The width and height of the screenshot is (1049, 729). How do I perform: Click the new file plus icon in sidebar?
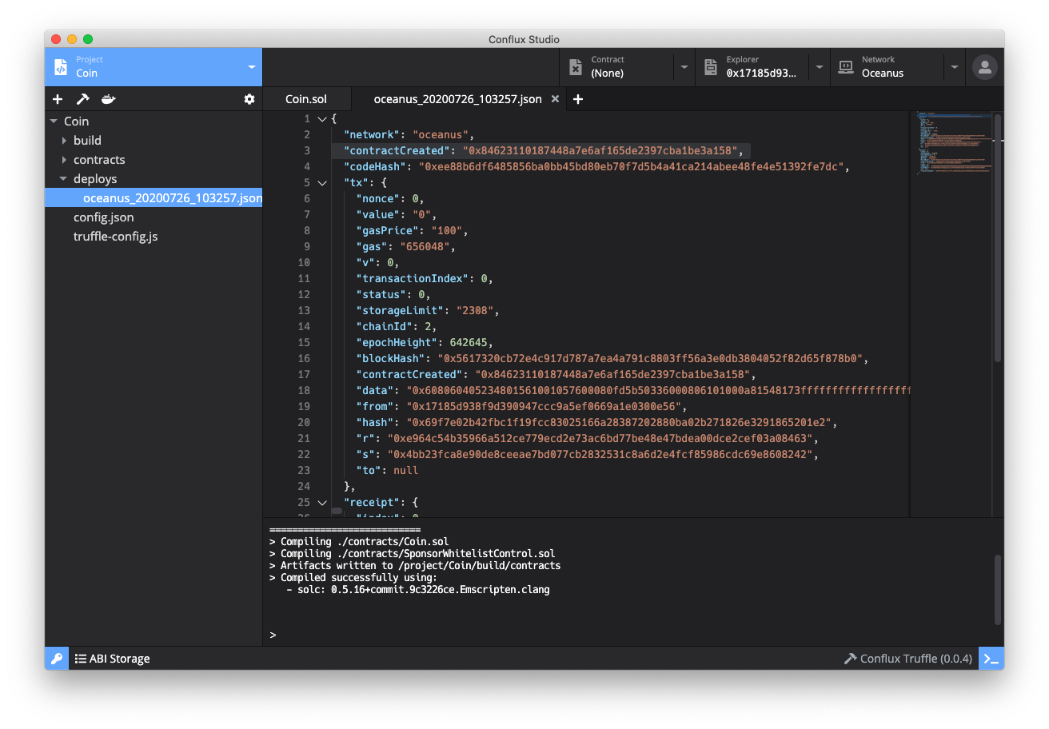(x=58, y=99)
